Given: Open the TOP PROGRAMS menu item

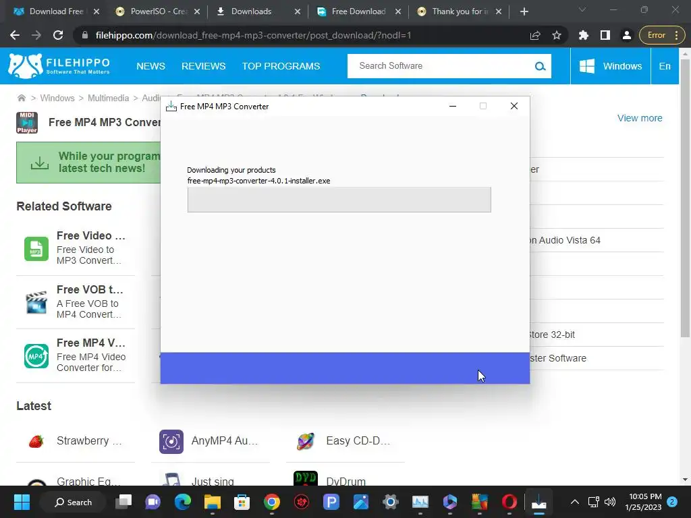Looking at the screenshot, I should click(x=281, y=66).
